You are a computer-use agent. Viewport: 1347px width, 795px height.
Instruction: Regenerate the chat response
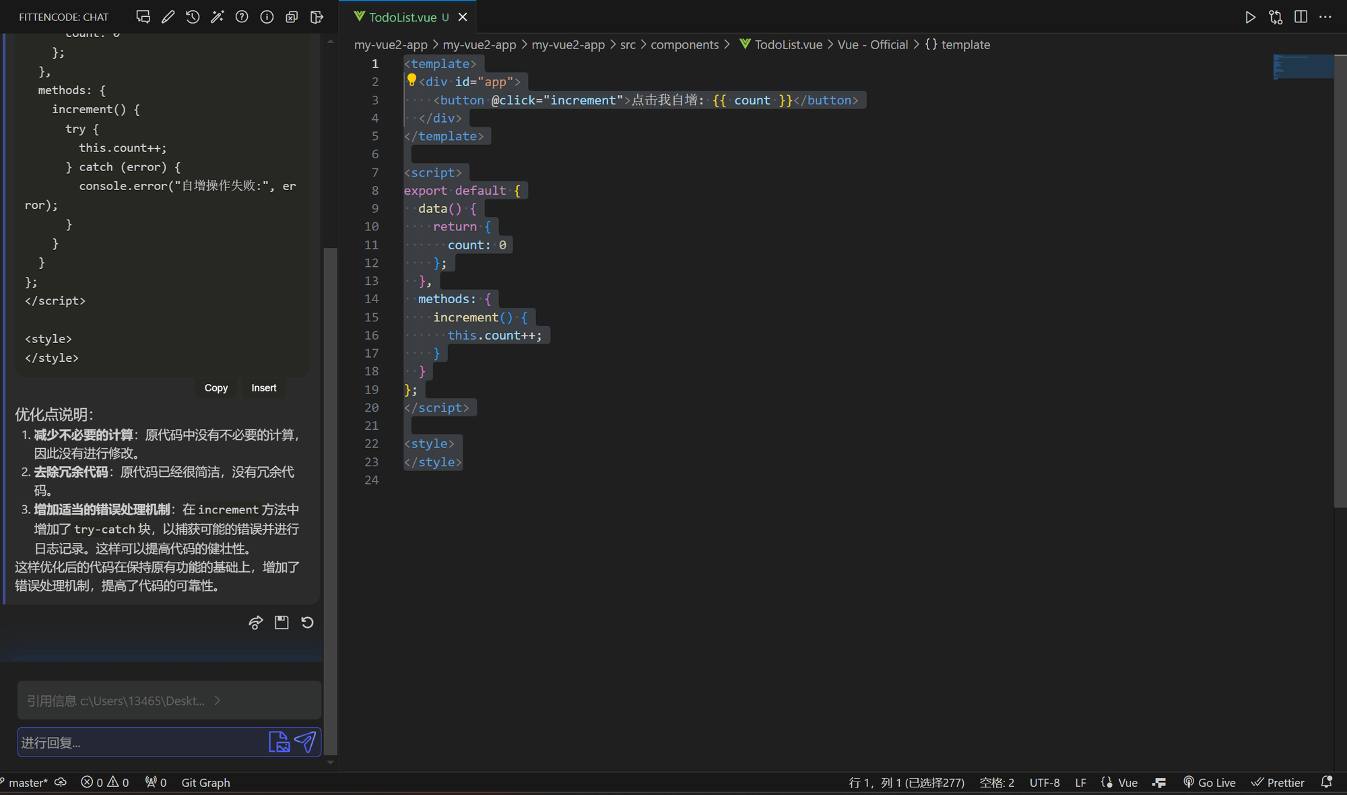(307, 623)
